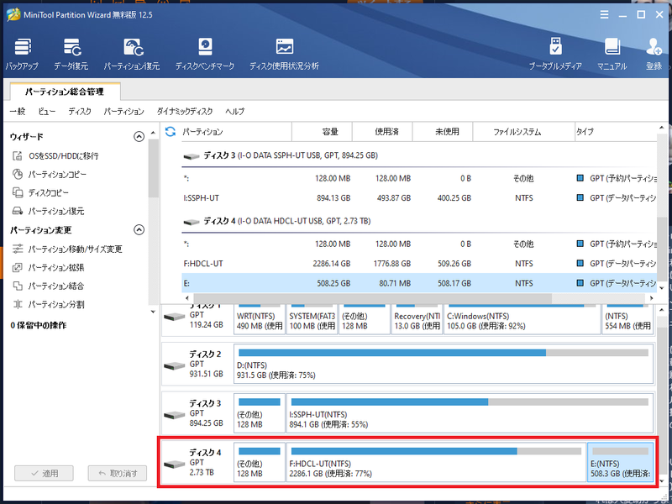This screenshot has height=504, width=672.
Task: Select Recovery(NTFS) 13.0 GB block
Action: [x=417, y=319]
